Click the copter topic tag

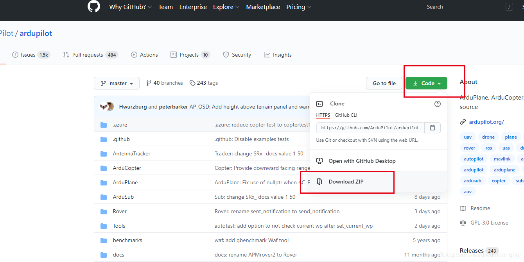(499, 181)
